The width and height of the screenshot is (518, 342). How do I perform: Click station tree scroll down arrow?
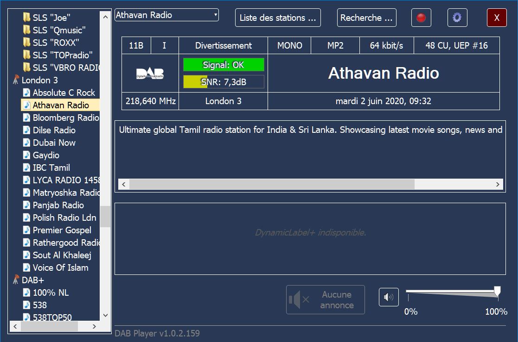click(x=105, y=315)
